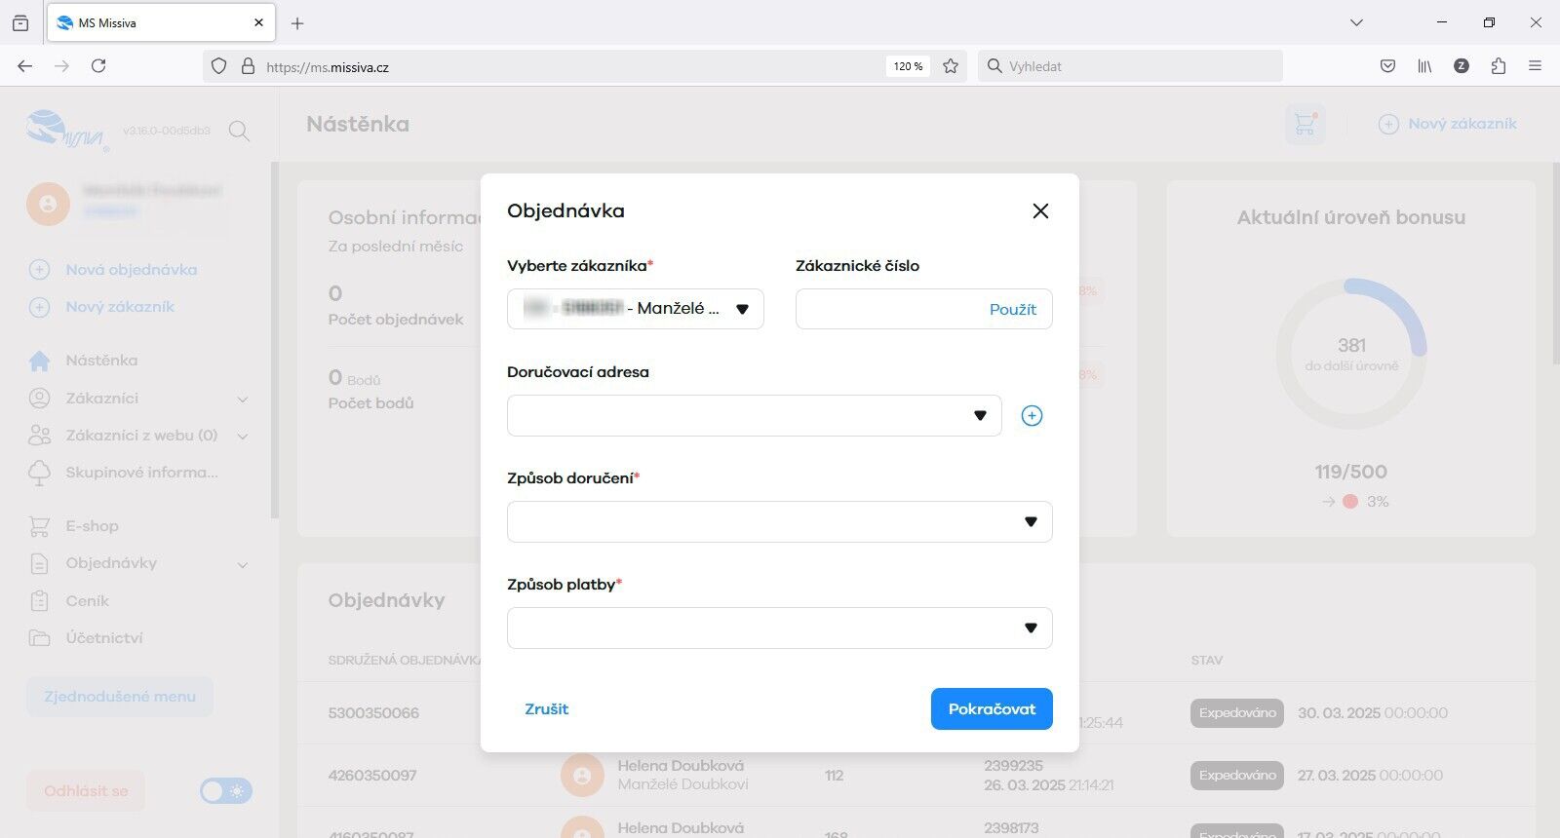Click the search magnifier in sidebar
Viewport: 1560px width, 838px height.
click(239, 131)
